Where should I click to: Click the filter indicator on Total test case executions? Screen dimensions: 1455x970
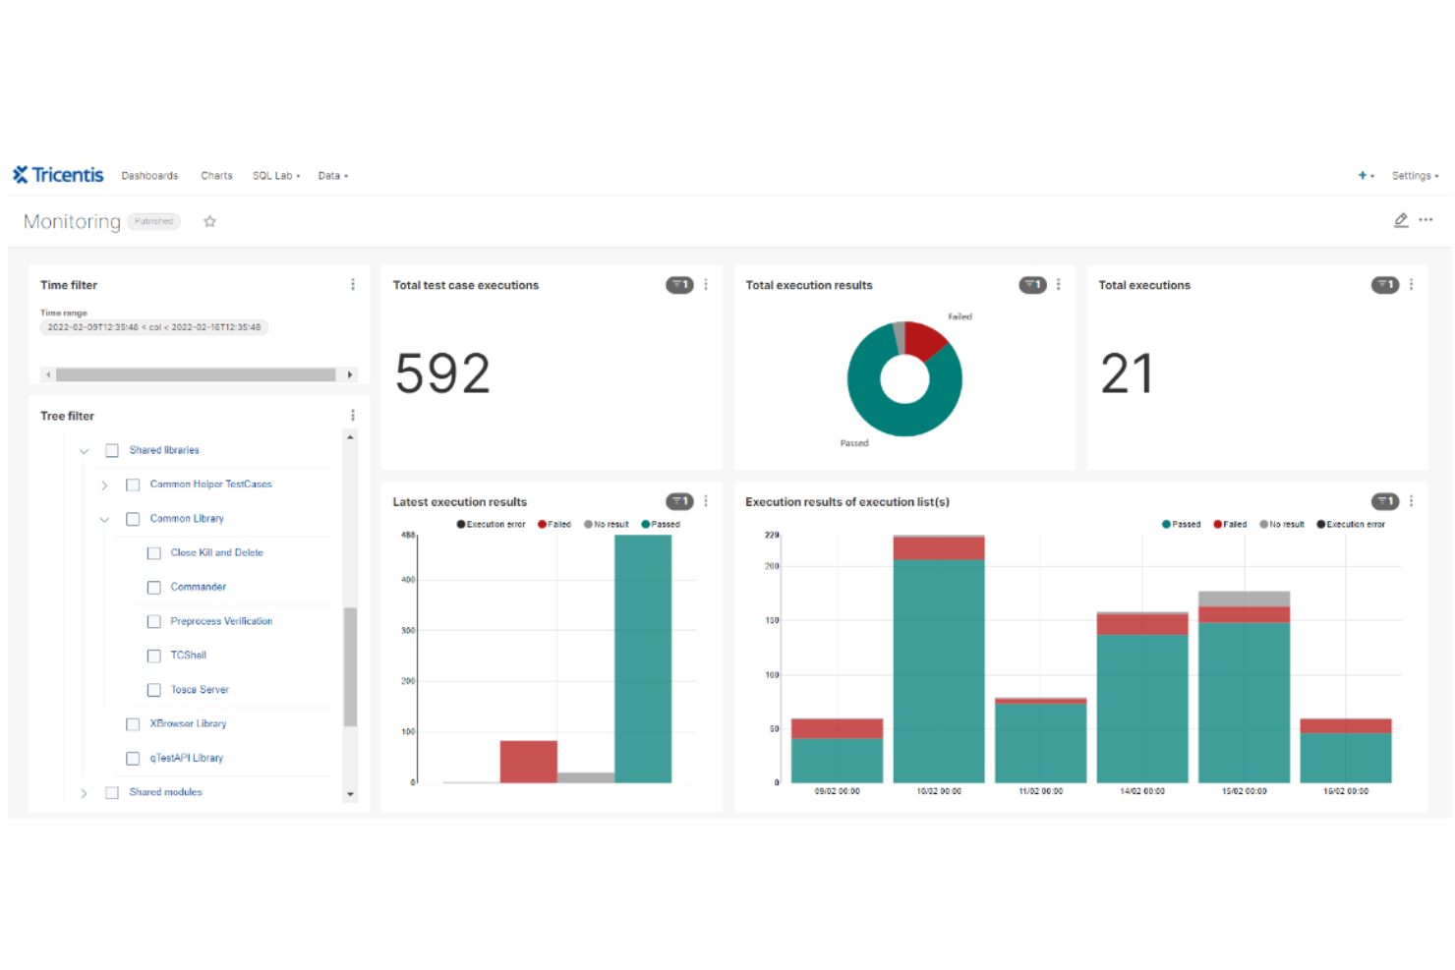click(679, 284)
